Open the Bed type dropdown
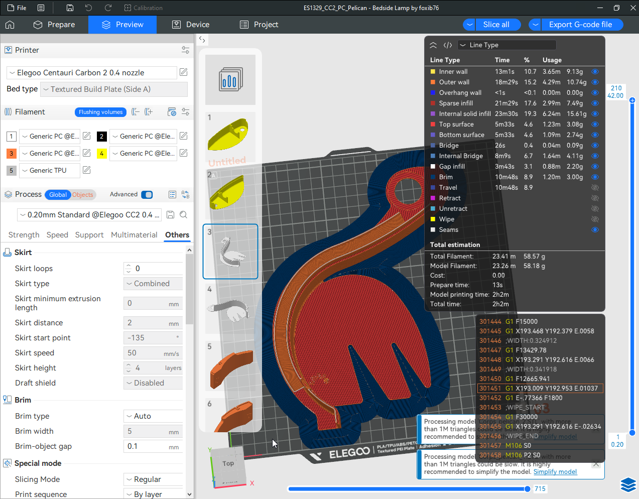Viewport: 639px width, 499px height. tap(113, 89)
